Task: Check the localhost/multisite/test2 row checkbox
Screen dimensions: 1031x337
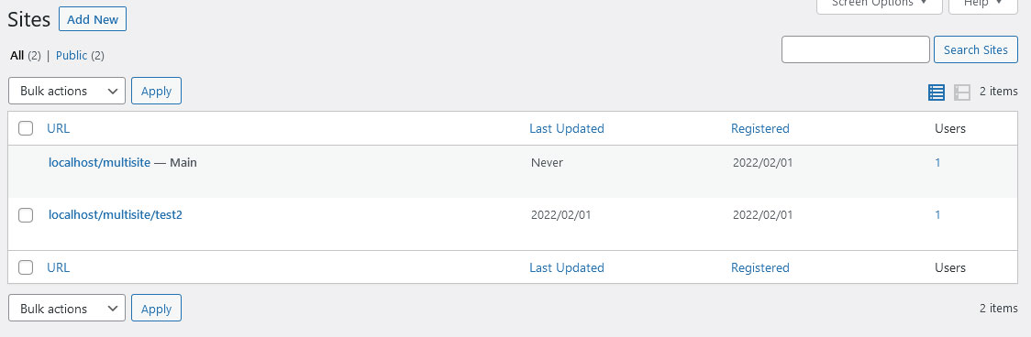Action: pos(26,215)
